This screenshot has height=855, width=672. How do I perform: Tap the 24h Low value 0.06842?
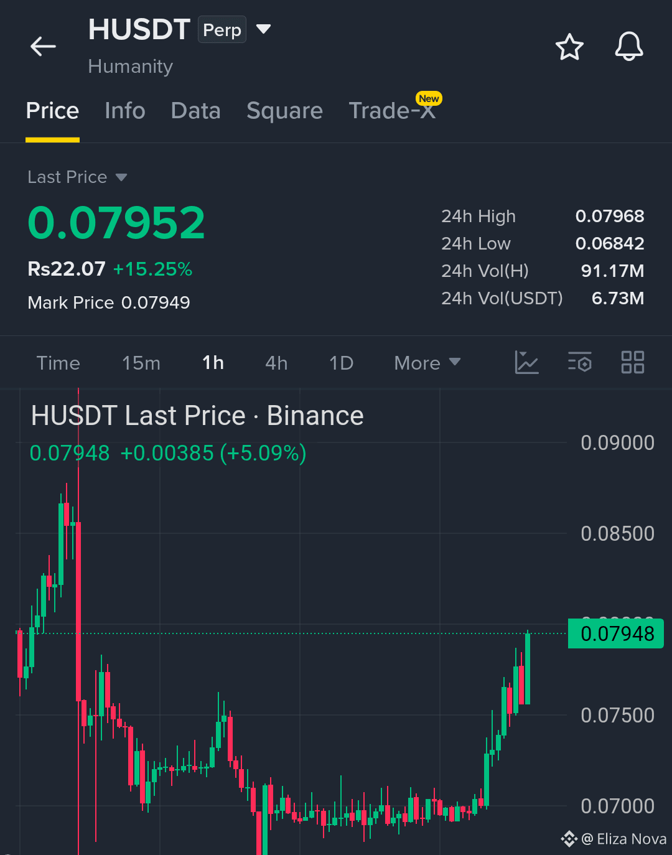610,243
